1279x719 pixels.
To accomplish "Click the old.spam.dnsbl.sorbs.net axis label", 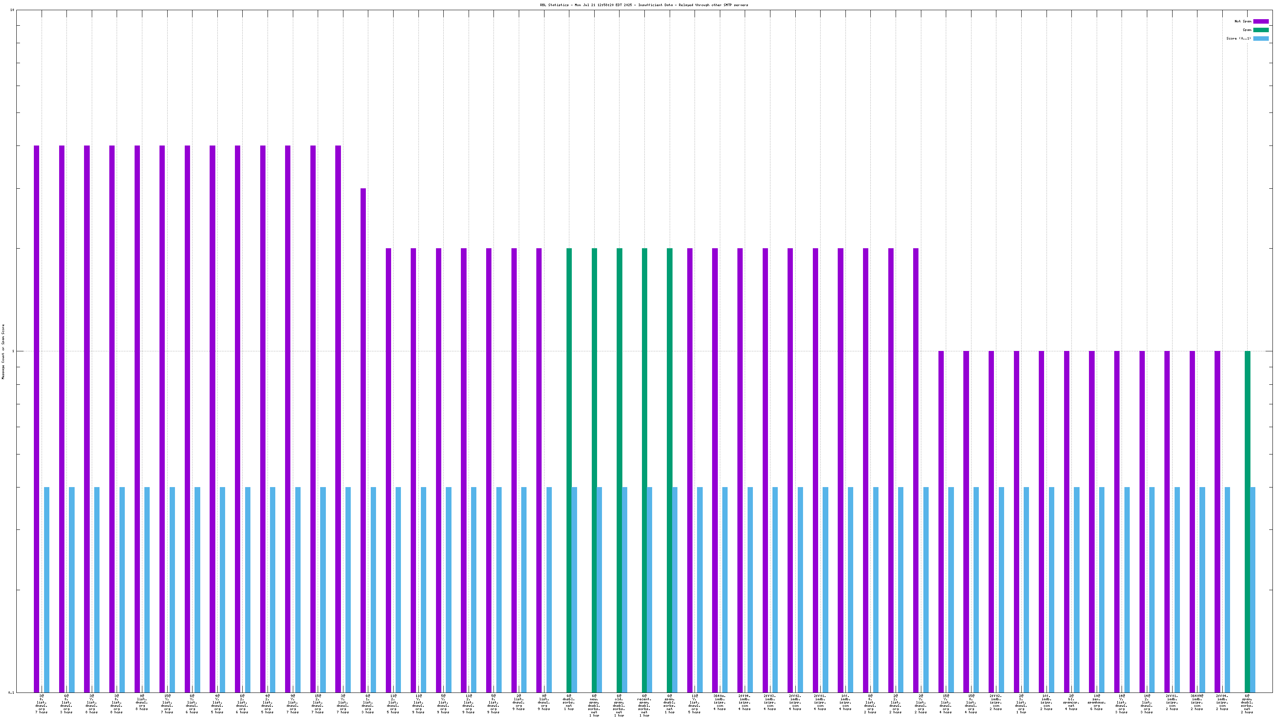I will 619,706.
